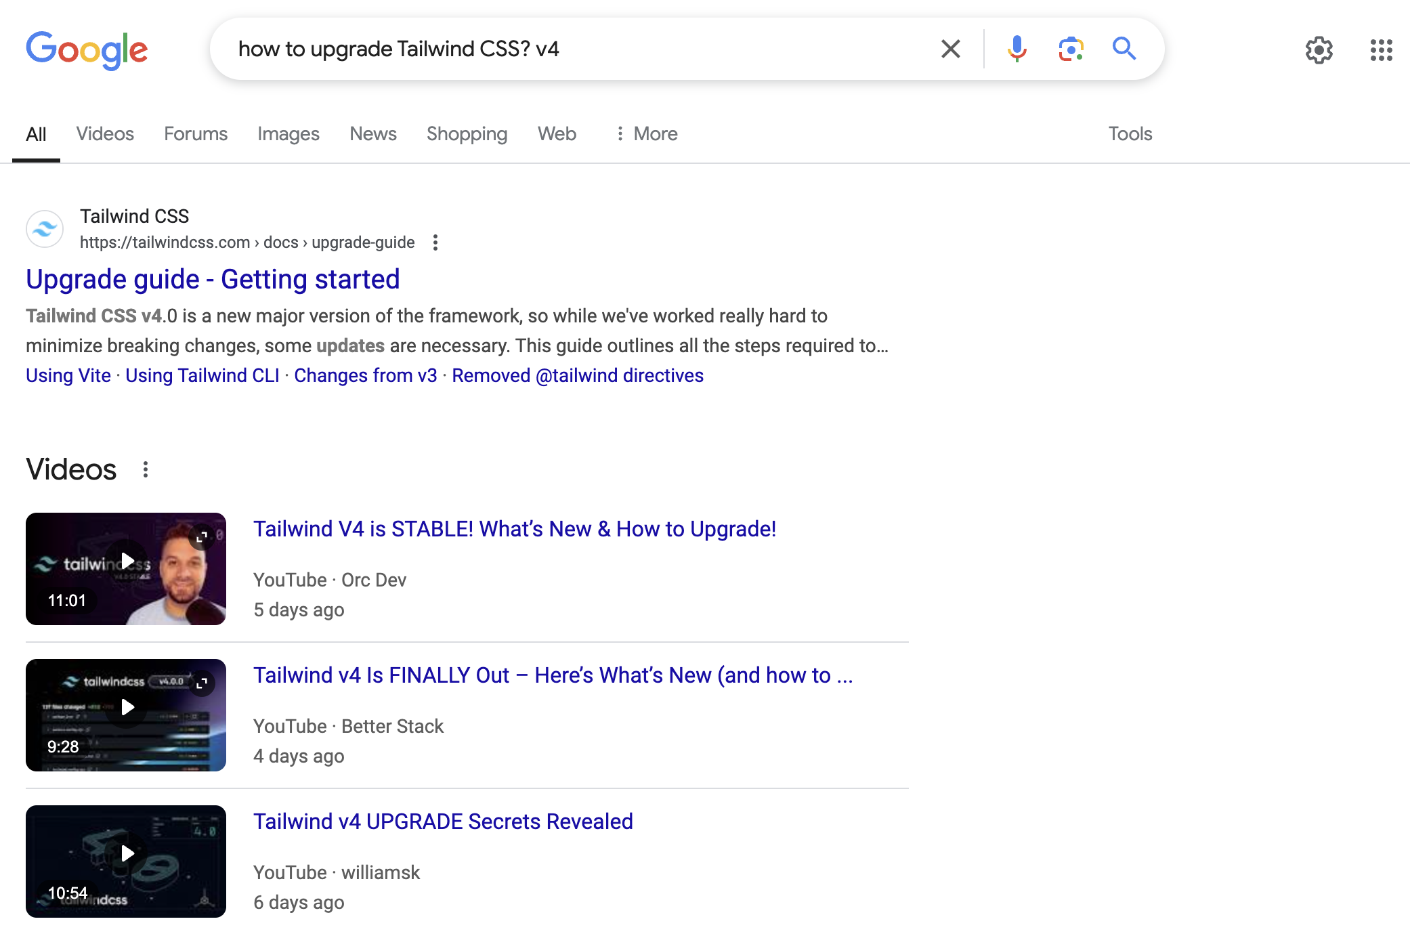Viewport: 1410px width, 936px height.
Task: Clear the search query with X
Action: [x=951, y=49]
